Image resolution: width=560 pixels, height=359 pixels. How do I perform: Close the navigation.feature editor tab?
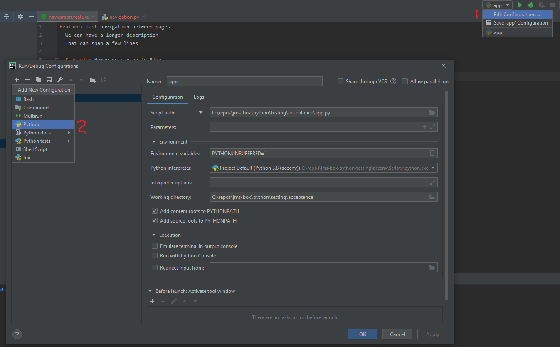93,17
